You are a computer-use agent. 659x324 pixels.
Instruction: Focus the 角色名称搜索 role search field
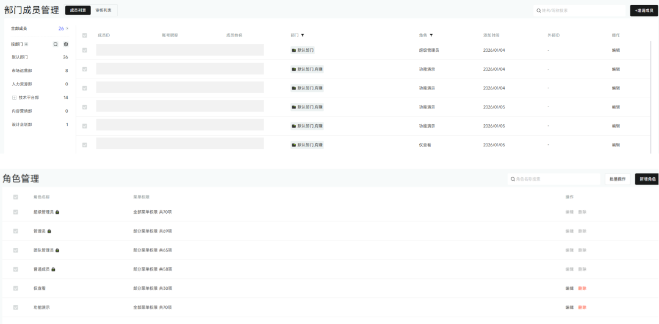pyautogui.click(x=554, y=179)
